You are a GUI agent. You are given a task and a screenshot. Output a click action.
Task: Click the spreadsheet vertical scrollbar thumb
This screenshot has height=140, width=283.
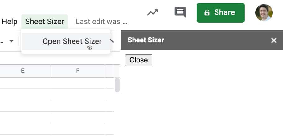tap(117, 85)
